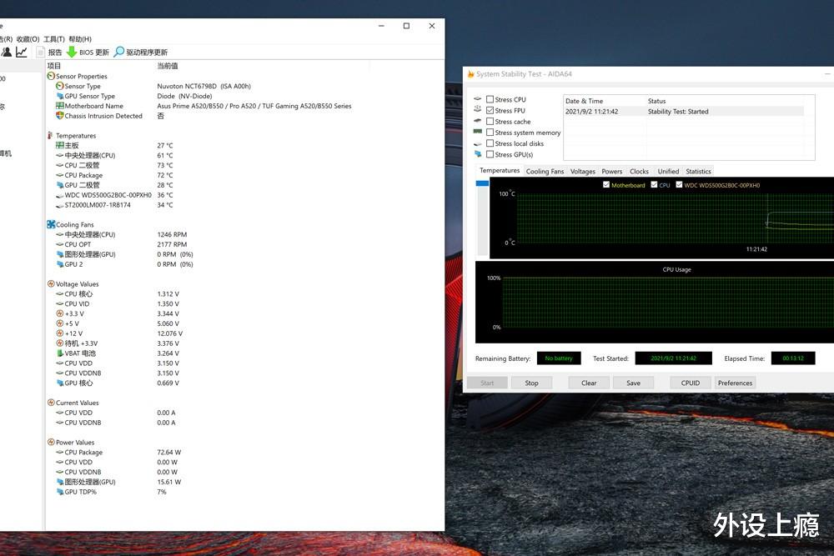The height and width of the screenshot is (556, 834).
Task: Click the memory module icon beside Stress system memory
Action: 478,132
